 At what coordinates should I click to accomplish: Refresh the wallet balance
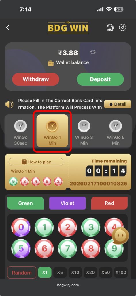point(93,52)
